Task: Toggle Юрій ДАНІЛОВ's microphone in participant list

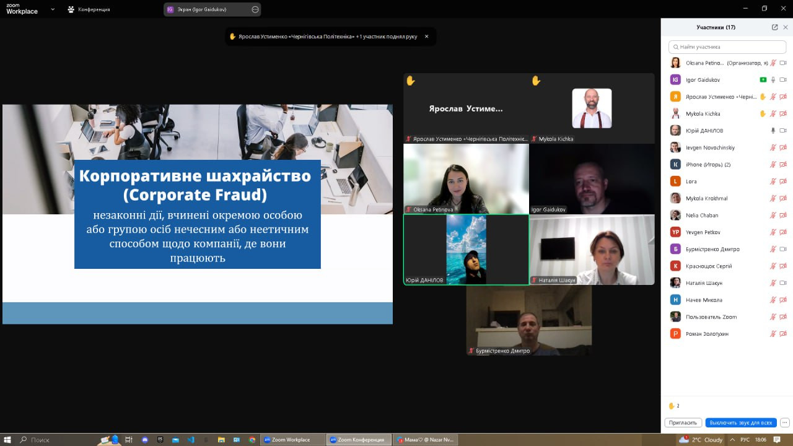Action: coord(773,131)
